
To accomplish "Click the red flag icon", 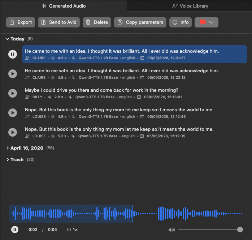I will [x=203, y=22].
